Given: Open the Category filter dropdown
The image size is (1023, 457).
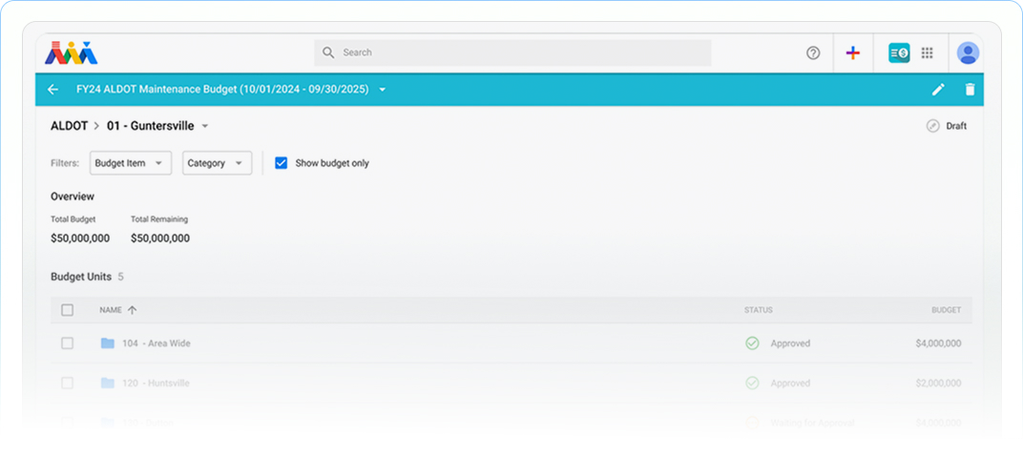Looking at the screenshot, I should (x=218, y=163).
